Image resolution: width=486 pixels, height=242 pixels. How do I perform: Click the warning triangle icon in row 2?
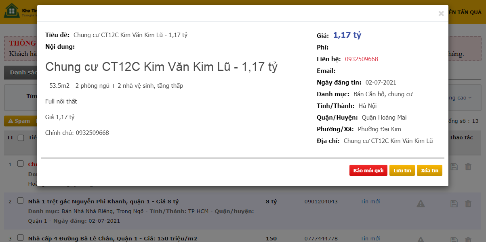(421, 204)
